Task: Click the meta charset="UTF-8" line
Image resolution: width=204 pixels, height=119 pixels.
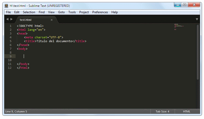Action: click(44, 37)
